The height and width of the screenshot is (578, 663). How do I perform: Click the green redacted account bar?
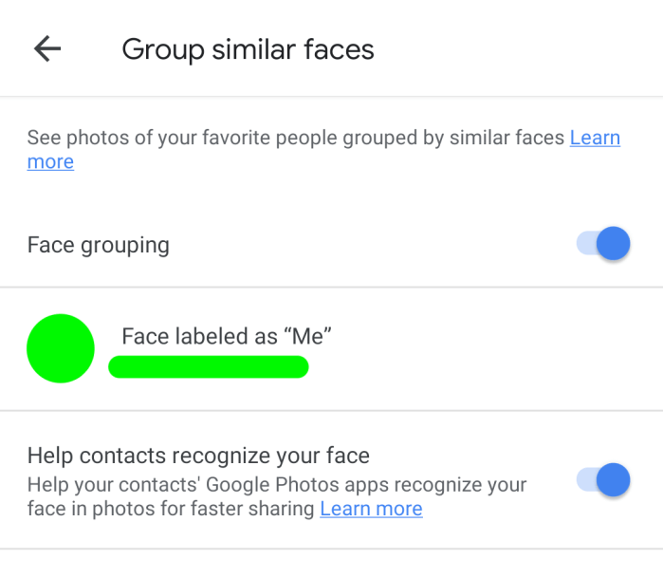coord(209,366)
